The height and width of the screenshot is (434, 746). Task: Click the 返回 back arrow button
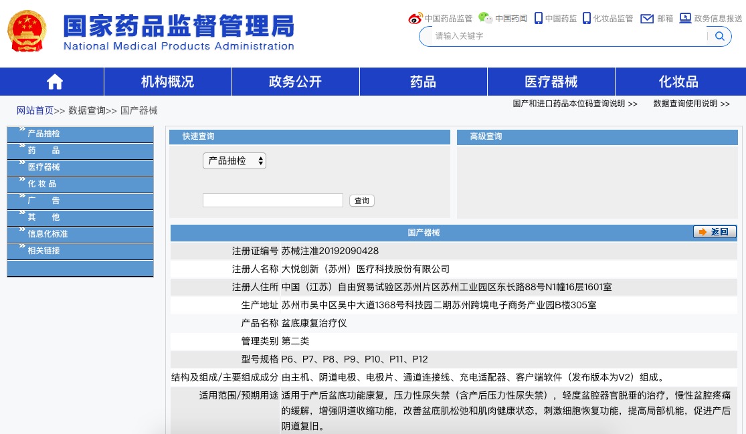[x=715, y=232]
